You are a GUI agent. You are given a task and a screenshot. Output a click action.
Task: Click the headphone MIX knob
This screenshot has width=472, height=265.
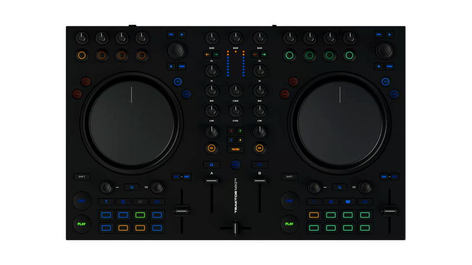point(235,91)
